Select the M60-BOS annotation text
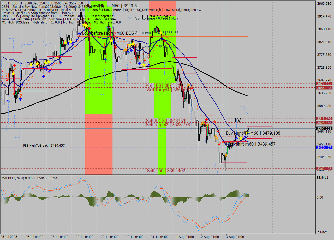Screen dimensions: 334x240 (x=126, y=33)
